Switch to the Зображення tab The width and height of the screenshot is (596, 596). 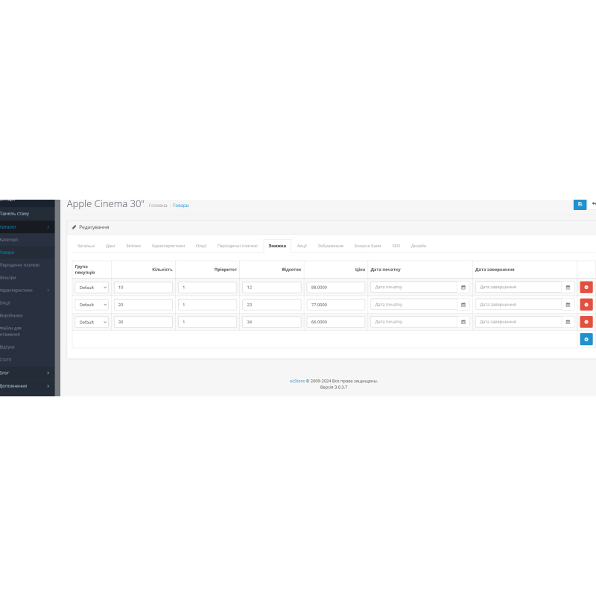[331, 245]
